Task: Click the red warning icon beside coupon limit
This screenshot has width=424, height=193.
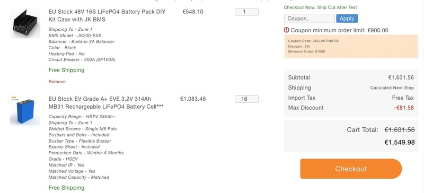Action: tap(287, 30)
